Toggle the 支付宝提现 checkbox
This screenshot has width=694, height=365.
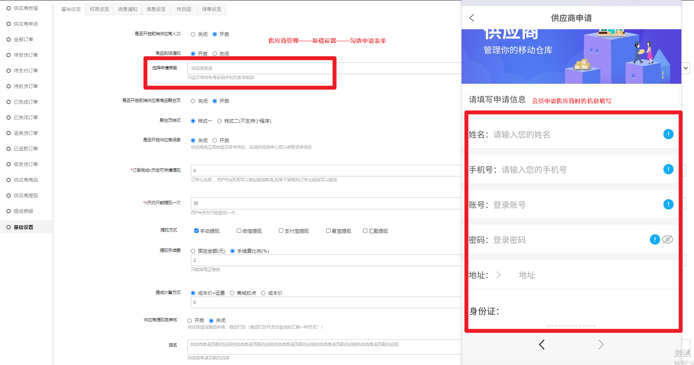[281, 231]
